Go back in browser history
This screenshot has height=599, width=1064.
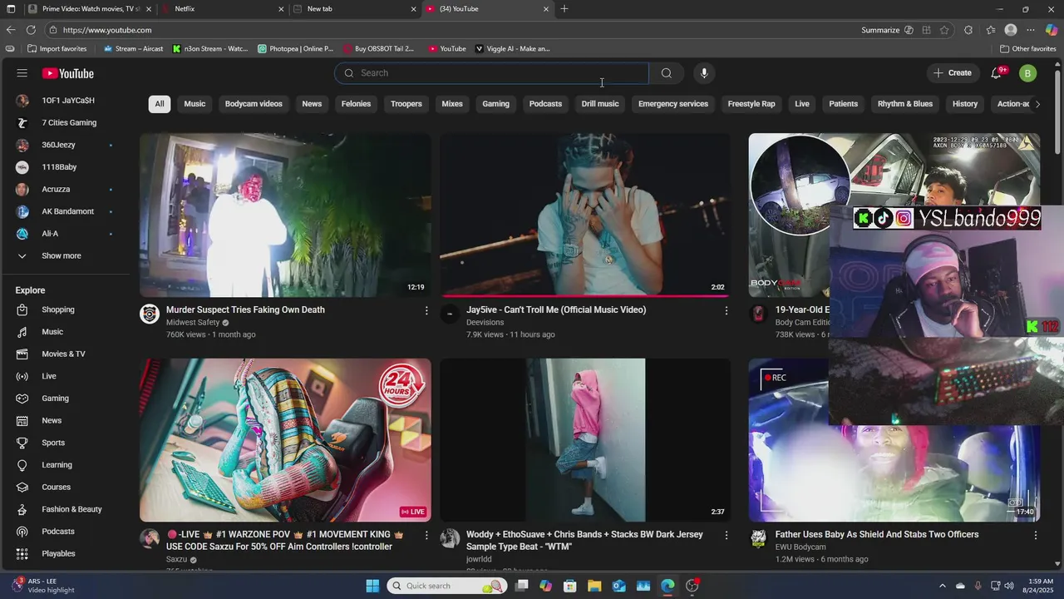coord(11,30)
